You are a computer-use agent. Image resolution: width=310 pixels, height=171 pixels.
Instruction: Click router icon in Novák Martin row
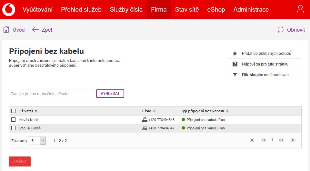[145, 120]
